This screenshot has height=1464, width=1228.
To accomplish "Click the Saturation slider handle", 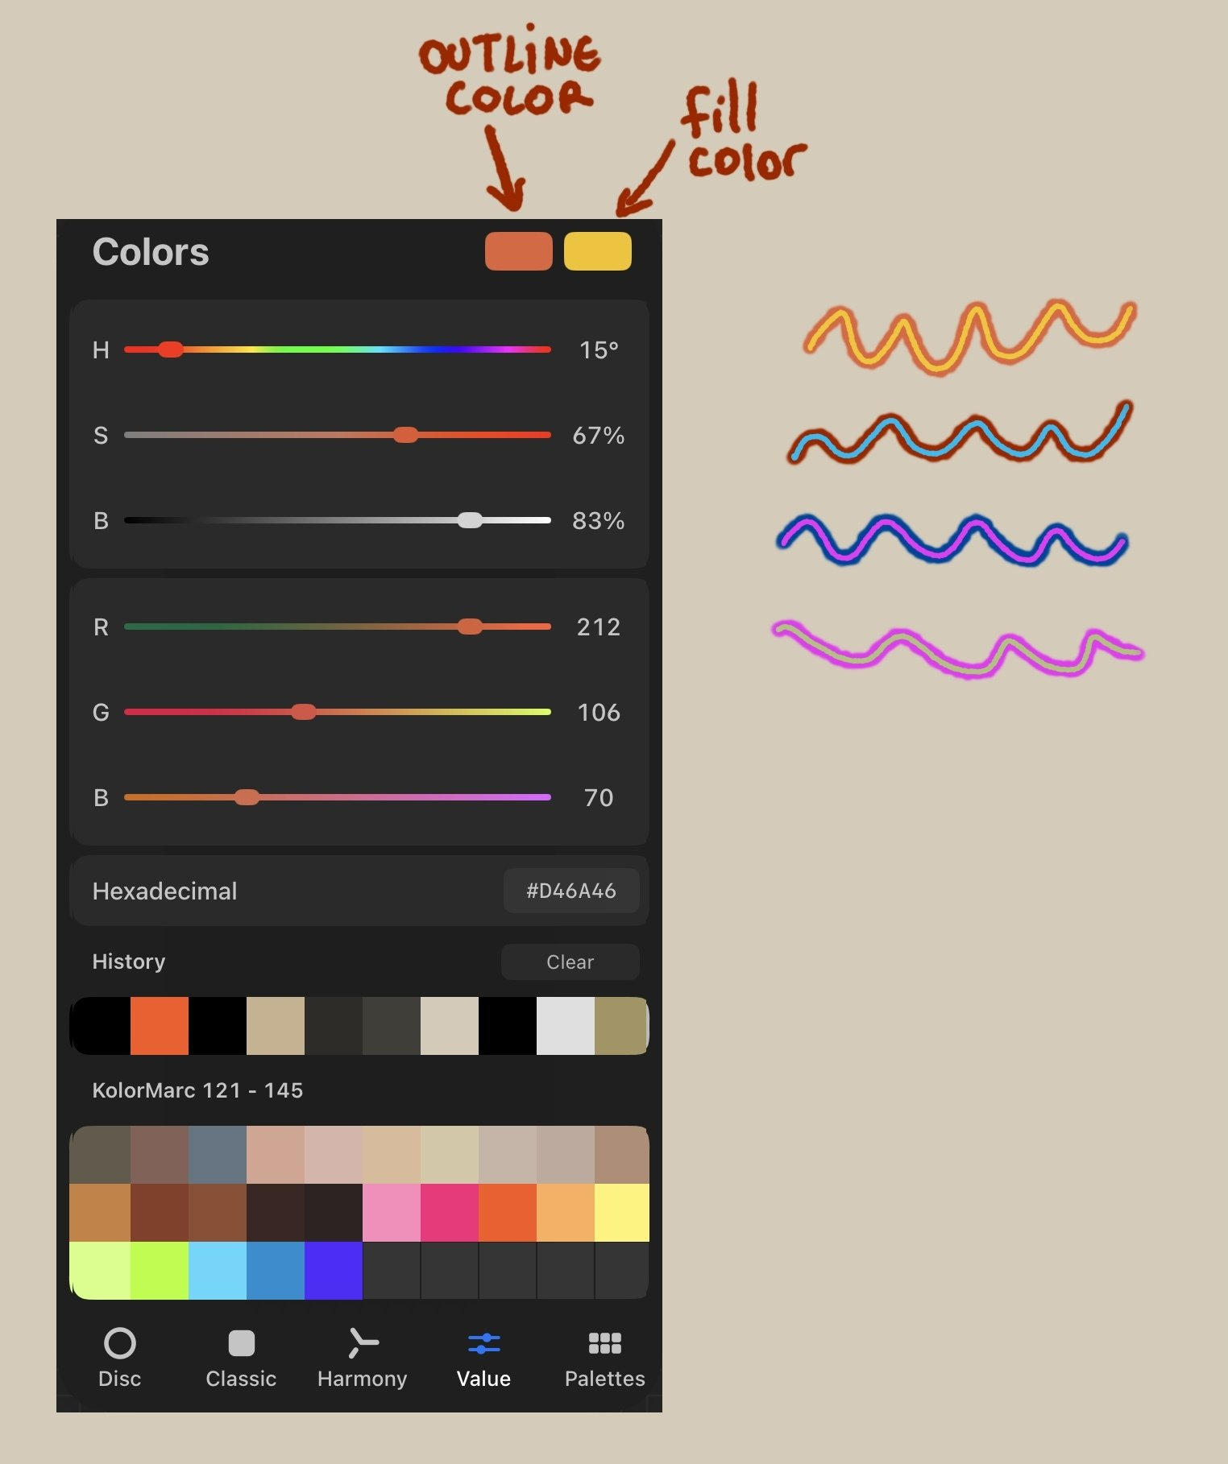I will click(x=405, y=435).
